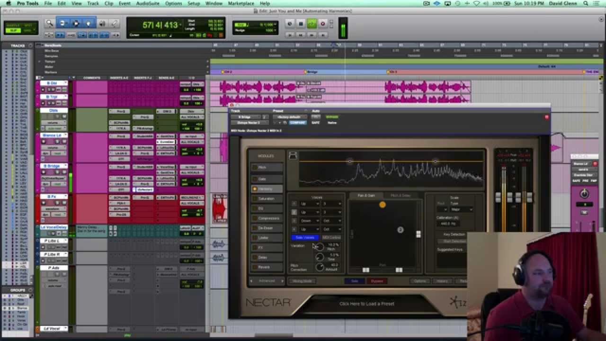This screenshot has width=606, height=341.
Task: Click the orange voice node in Pan & Gain pad
Action: pyautogui.click(x=383, y=205)
